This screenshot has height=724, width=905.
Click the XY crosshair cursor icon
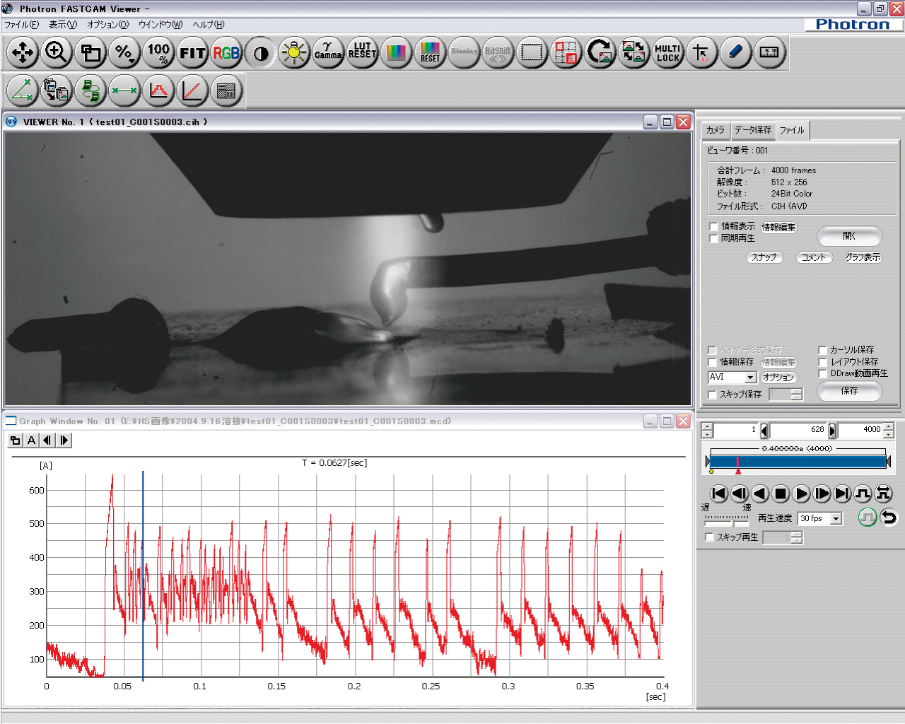pyautogui.click(x=701, y=53)
